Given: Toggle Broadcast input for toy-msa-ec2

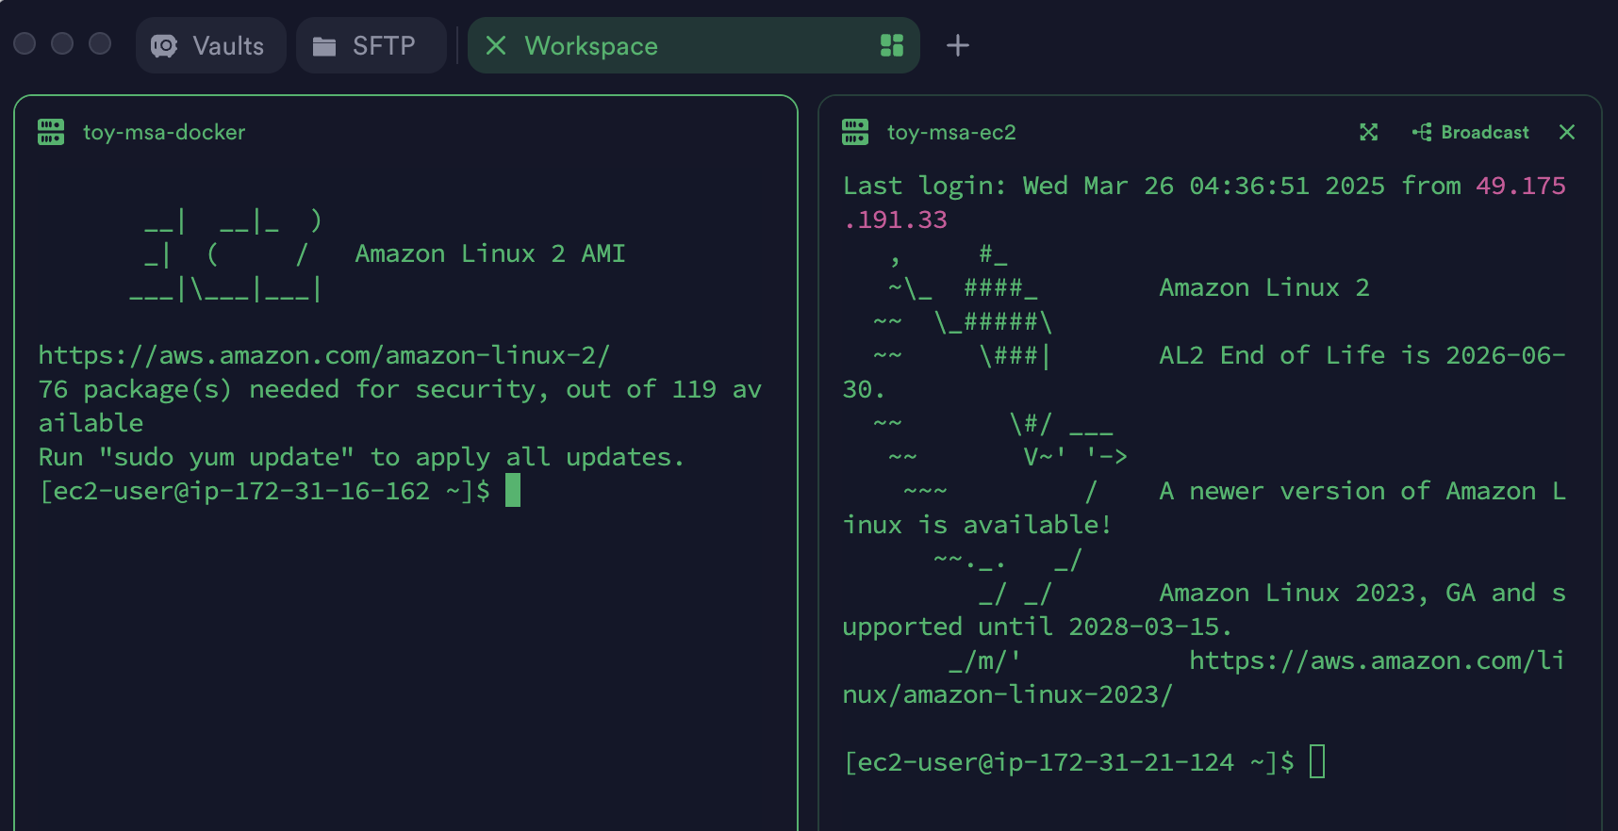Looking at the screenshot, I should click(1470, 132).
